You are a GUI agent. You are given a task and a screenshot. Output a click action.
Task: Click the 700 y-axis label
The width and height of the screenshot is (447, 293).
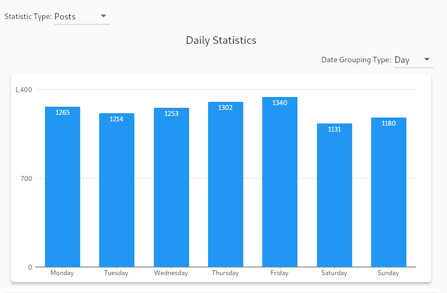coord(27,178)
